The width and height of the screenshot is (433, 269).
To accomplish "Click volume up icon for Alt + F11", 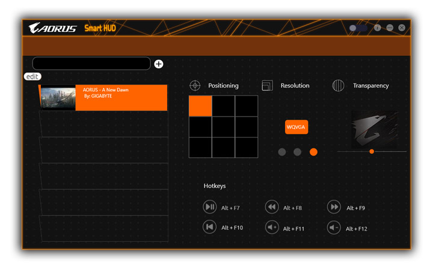I will 272,228.
